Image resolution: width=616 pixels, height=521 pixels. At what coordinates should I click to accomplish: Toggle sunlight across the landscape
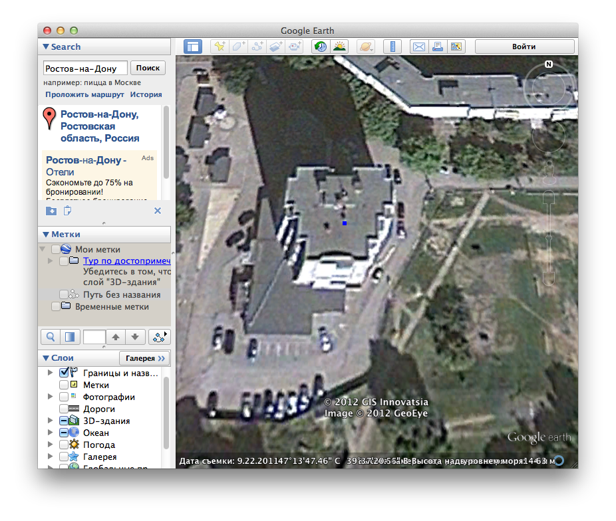339,47
